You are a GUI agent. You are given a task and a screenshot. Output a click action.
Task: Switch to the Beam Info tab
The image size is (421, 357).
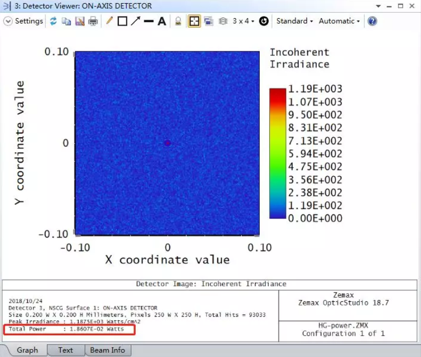107,350
